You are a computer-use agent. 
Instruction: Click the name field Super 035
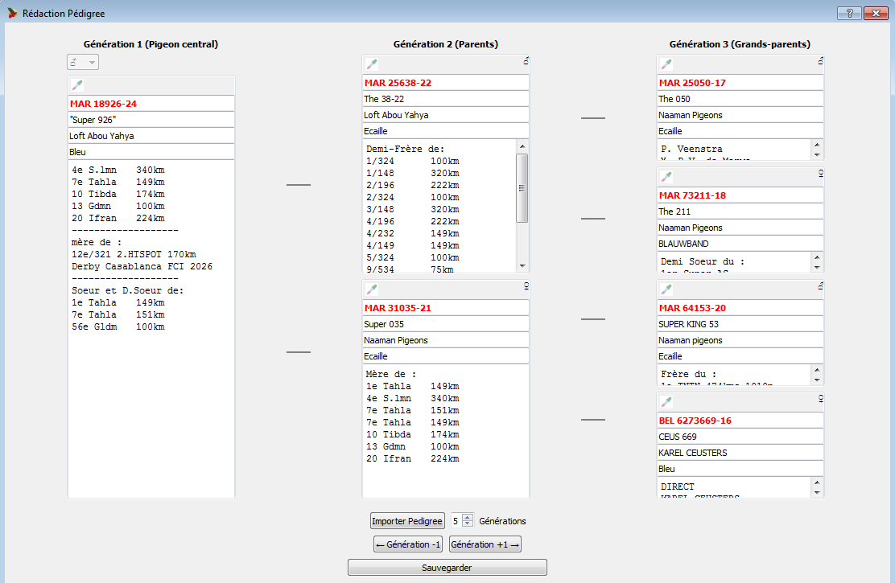point(446,324)
